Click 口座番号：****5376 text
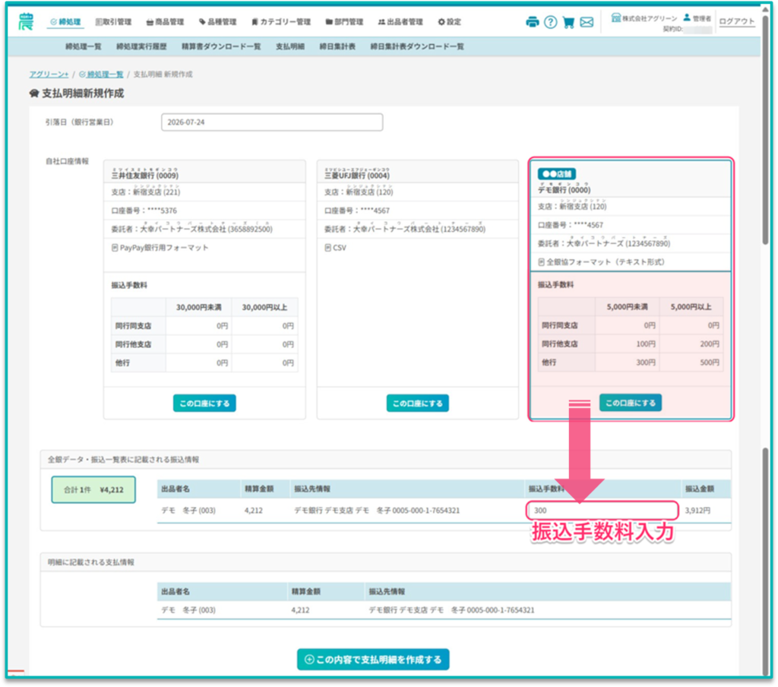Image resolution: width=778 pixels, height=687 pixels. 144,211
